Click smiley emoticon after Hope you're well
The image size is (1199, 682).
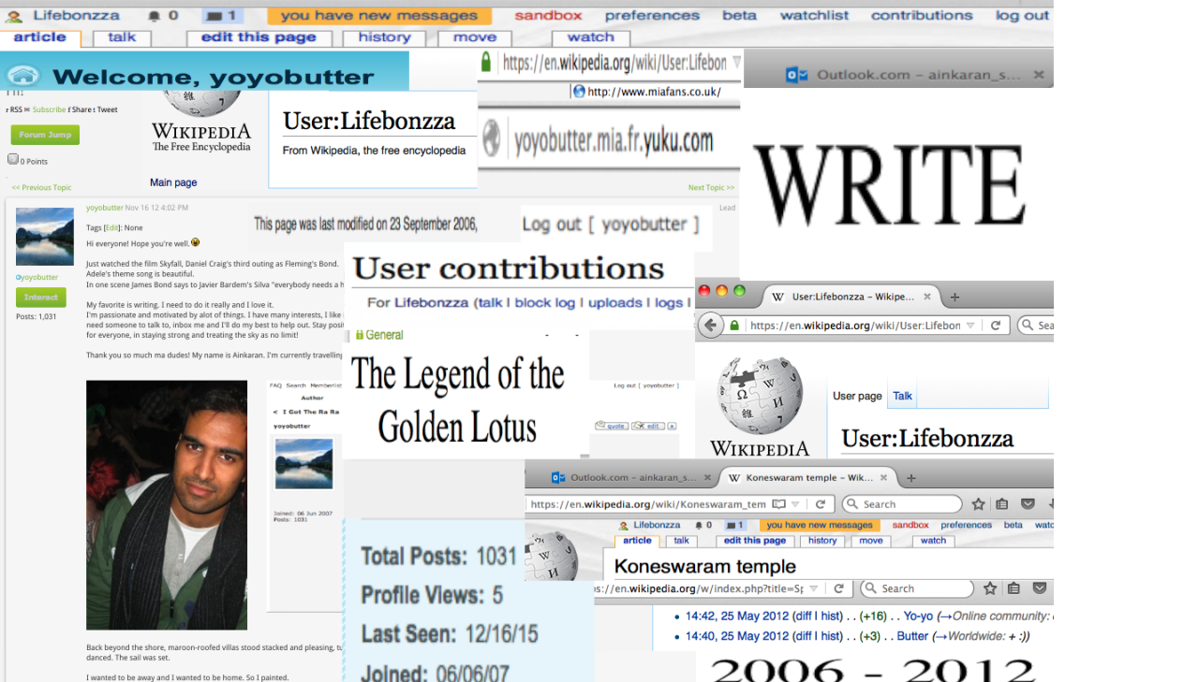point(196,242)
